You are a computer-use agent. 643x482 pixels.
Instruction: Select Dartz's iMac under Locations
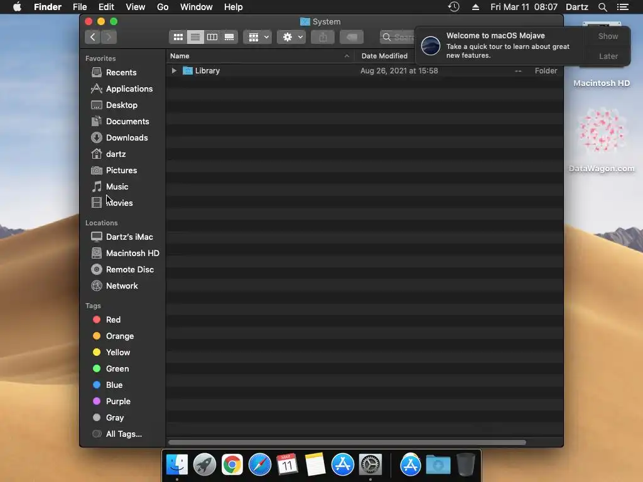click(x=129, y=237)
